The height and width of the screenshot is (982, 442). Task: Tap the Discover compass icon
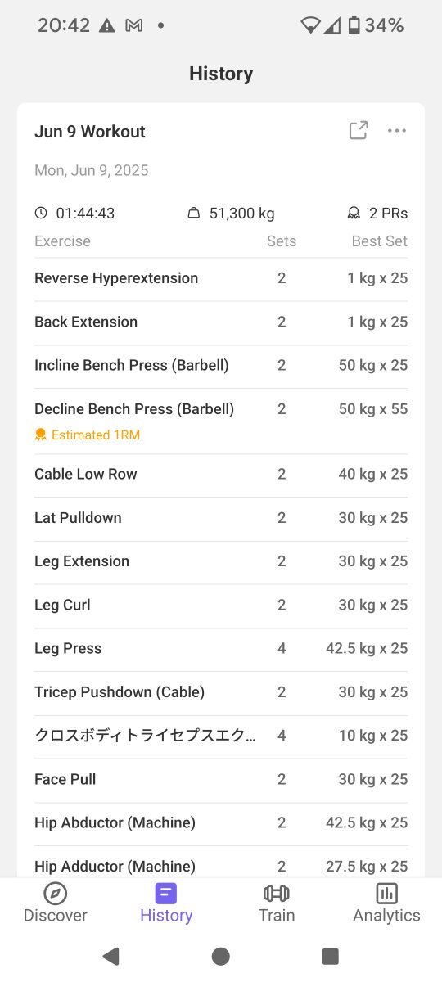[x=55, y=893]
